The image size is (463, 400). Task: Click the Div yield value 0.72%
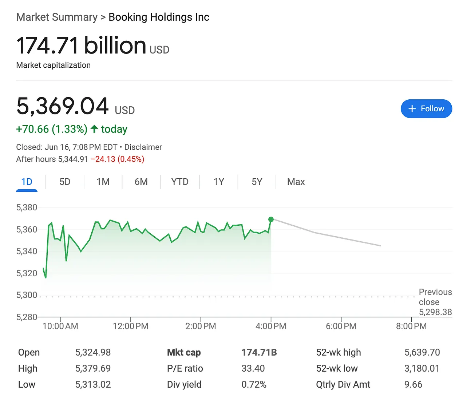click(x=254, y=384)
